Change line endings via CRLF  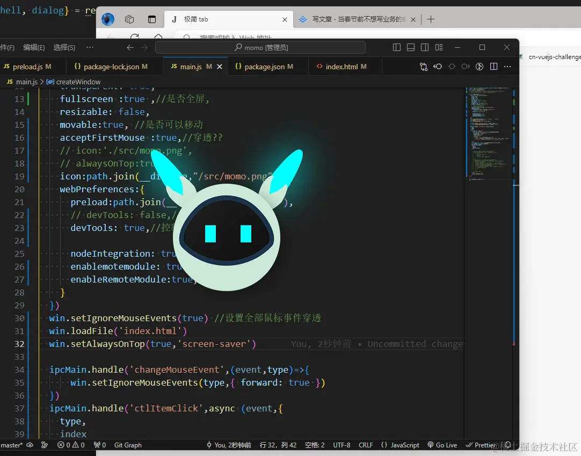click(366, 445)
